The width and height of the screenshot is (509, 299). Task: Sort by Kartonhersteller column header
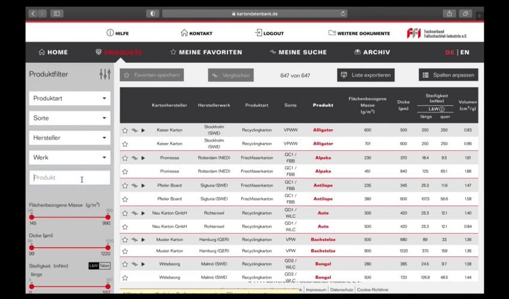pyautogui.click(x=169, y=105)
